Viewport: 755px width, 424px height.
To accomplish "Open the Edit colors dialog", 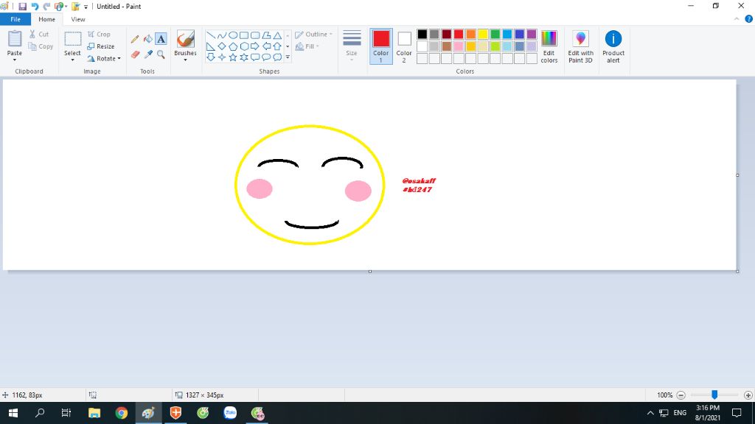I will click(x=549, y=46).
